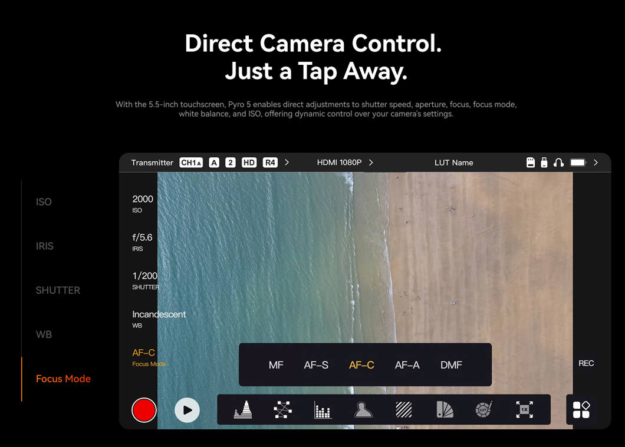Expand transmitter settings chevron after R4
Screen dimensions: 625x447
287,163
